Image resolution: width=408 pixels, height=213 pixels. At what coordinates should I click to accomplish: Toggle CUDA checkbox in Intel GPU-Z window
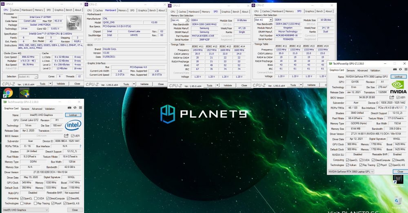coord(35,198)
